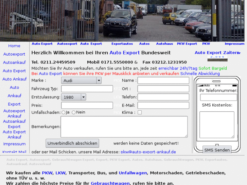Image resolution: width=247 pixels, height=185 pixels.
Task: Focus the Fahrzeug Typ input field
Action: click(x=87, y=89)
